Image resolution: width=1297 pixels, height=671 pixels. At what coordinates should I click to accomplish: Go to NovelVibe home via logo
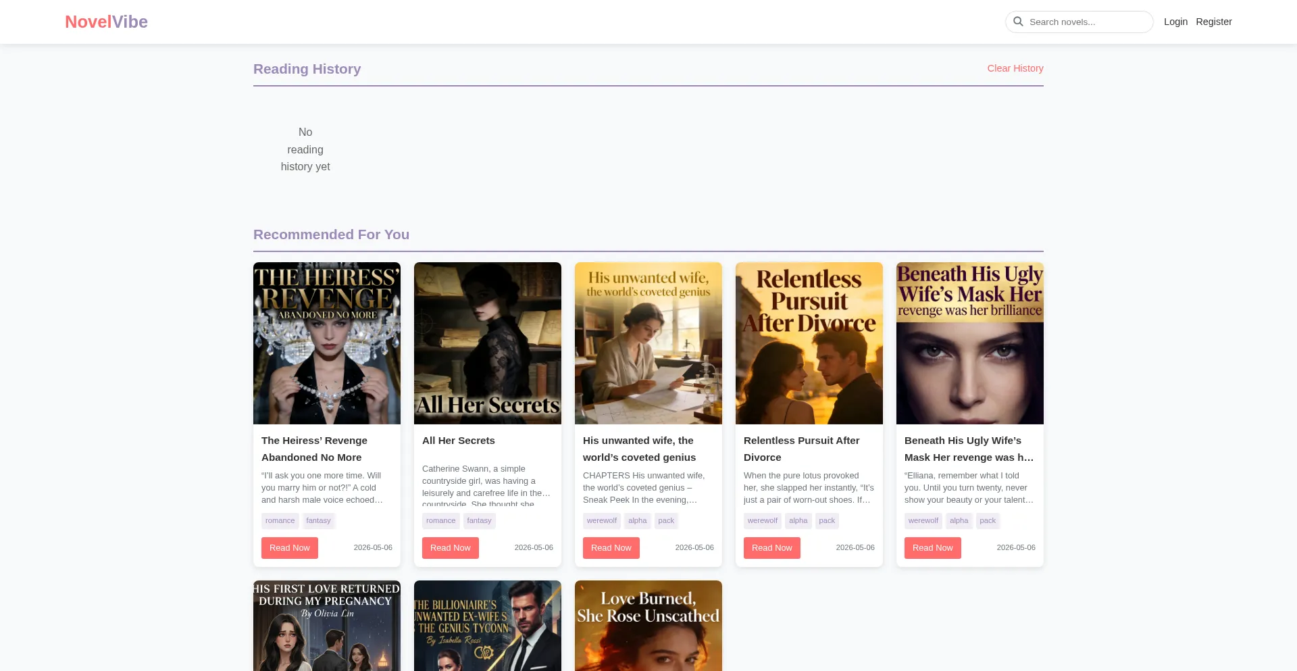[x=106, y=22]
